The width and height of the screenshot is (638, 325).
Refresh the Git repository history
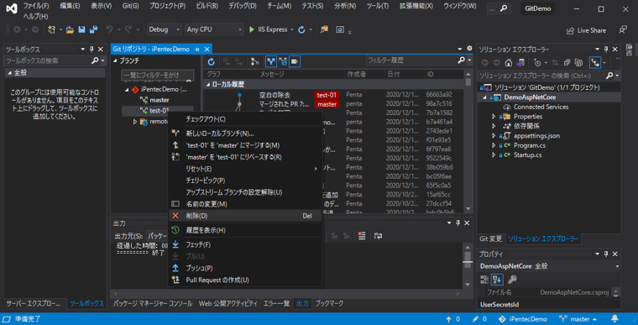211,61
